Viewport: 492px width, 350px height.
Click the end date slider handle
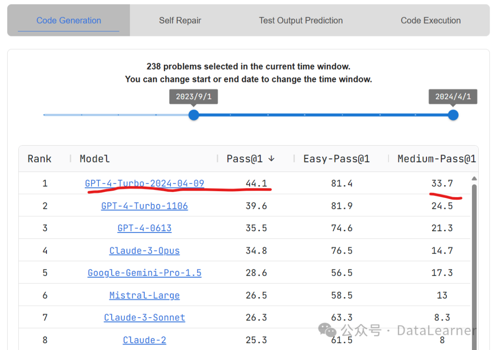click(x=453, y=115)
